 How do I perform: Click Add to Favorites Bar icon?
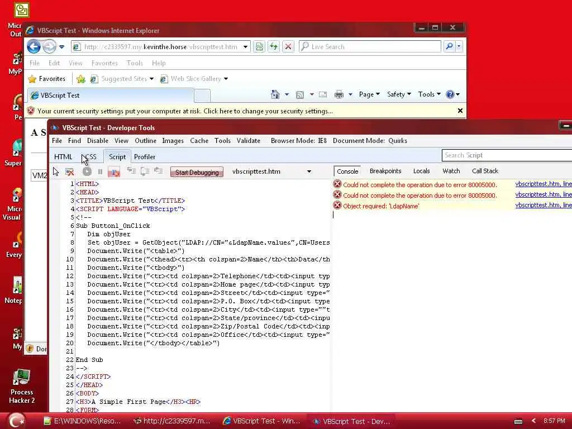pyautogui.click(x=81, y=79)
